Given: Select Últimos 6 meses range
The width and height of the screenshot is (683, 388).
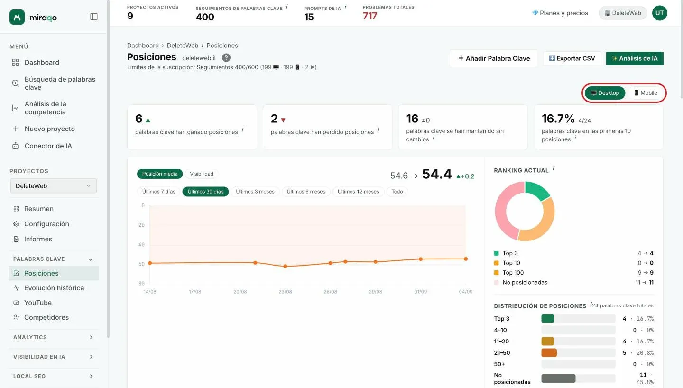Looking at the screenshot, I should pos(306,192).
